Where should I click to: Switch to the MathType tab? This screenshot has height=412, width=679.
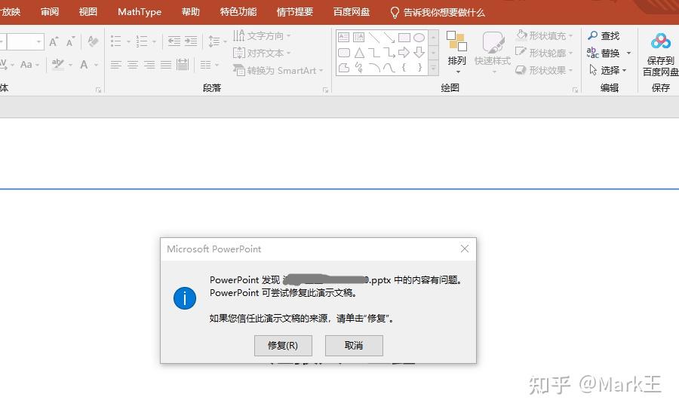[140, 11]
